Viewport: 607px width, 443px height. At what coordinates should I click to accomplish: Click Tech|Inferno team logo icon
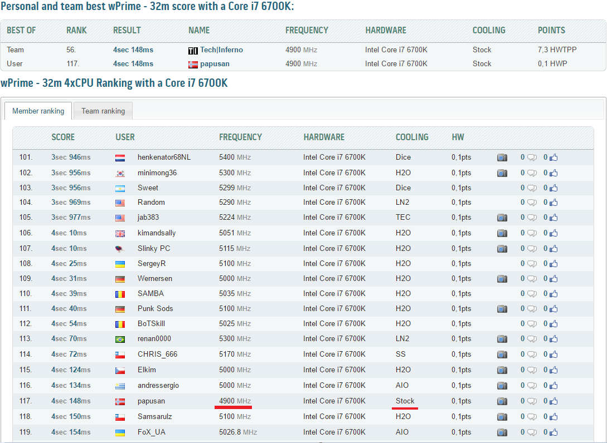point(193,51)
